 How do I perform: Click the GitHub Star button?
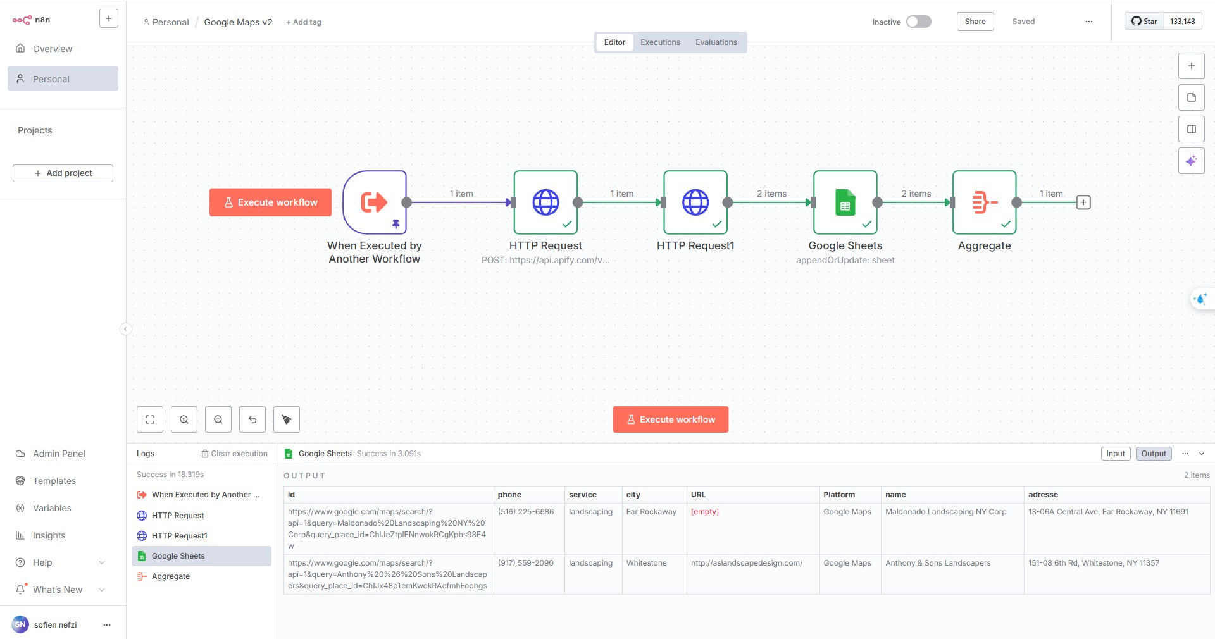[x=1145, y=22]
